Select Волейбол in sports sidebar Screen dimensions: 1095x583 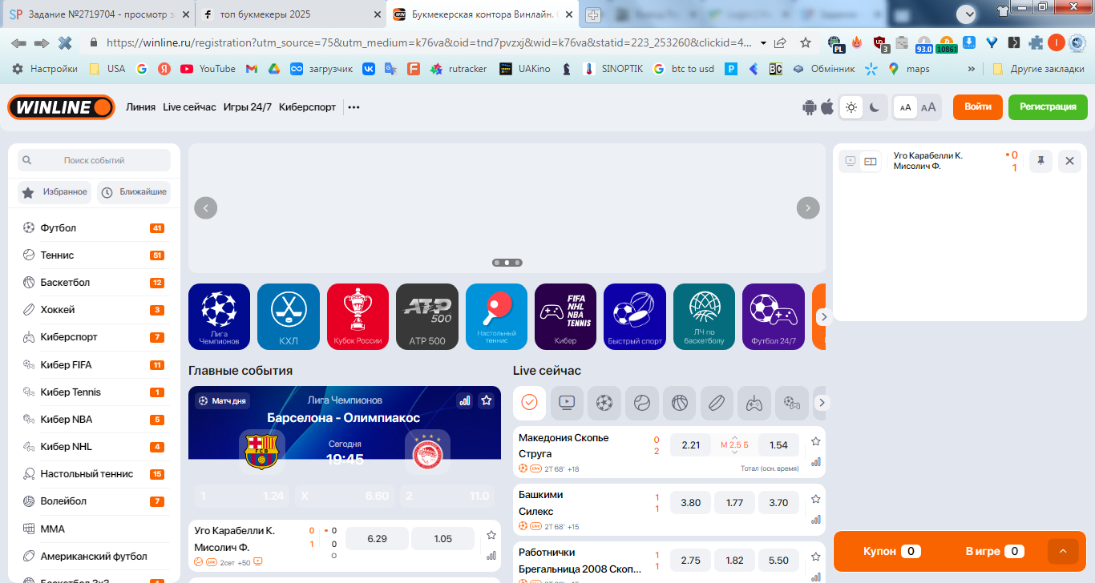coord(94,501)
